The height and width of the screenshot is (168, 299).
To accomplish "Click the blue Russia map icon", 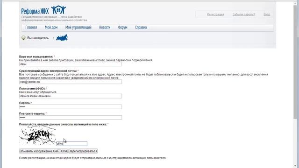I will pos(62,38).
